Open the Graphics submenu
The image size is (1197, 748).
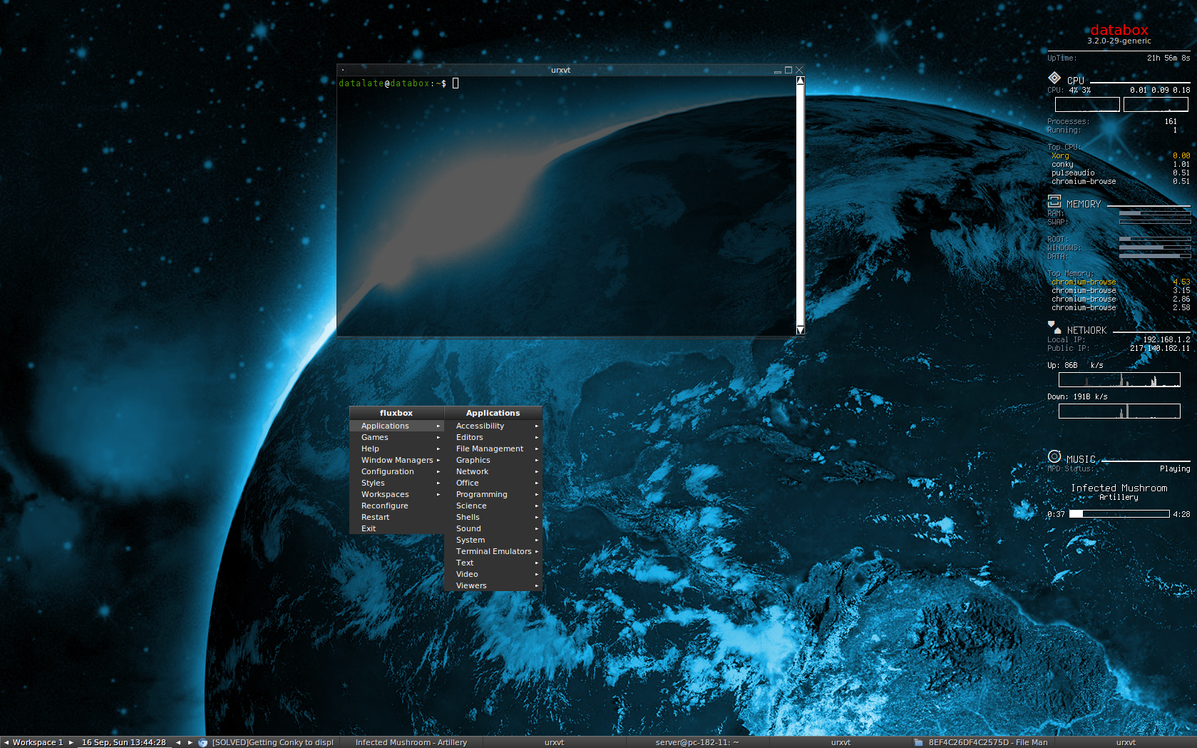pos(493,460)
